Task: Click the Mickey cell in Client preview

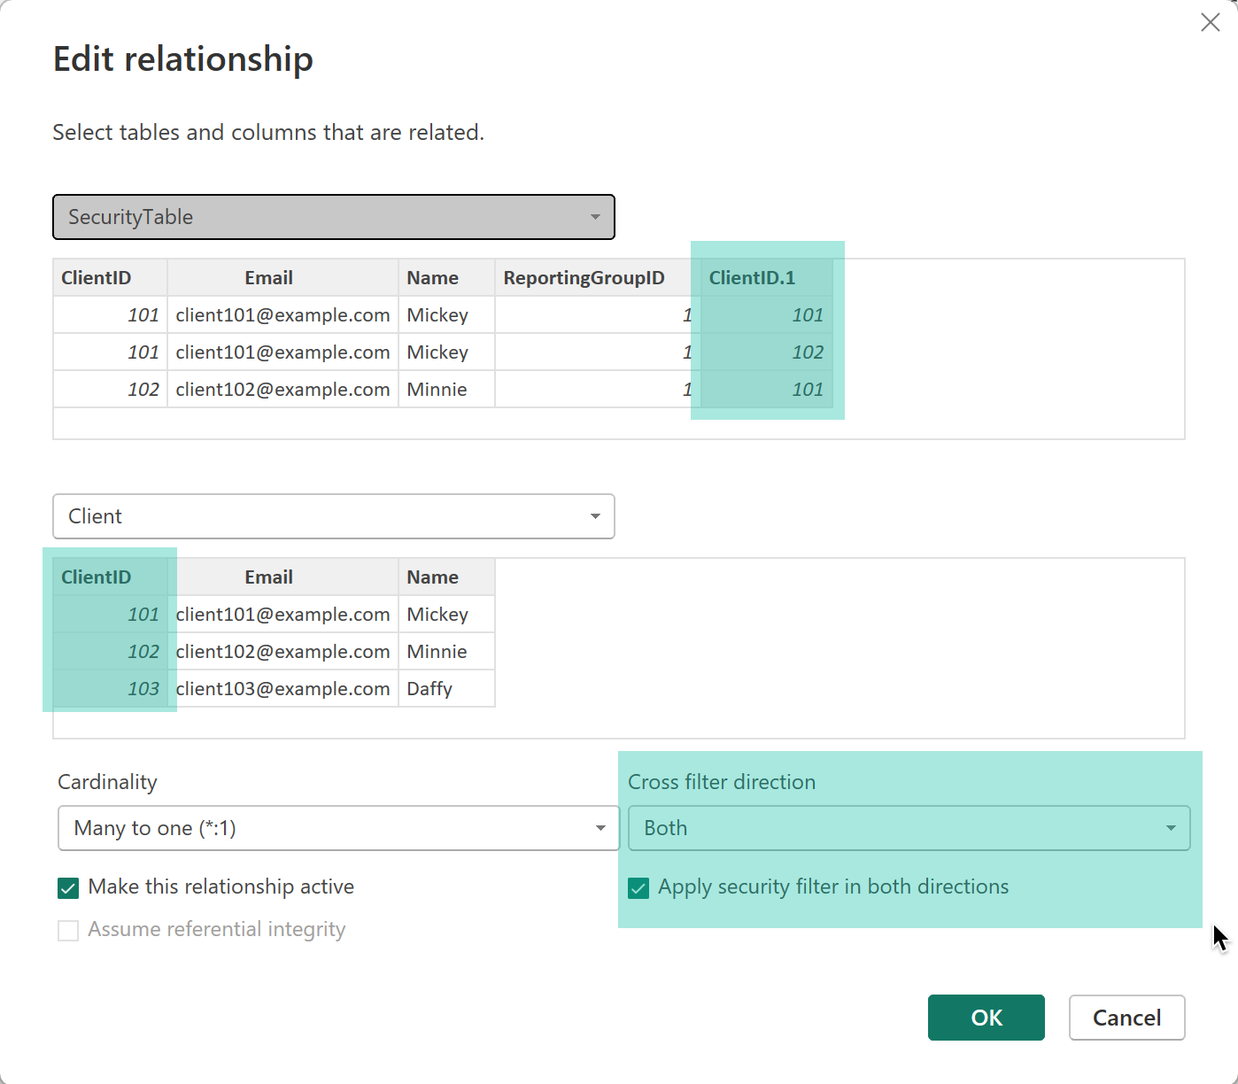Action: click(446, 614)
